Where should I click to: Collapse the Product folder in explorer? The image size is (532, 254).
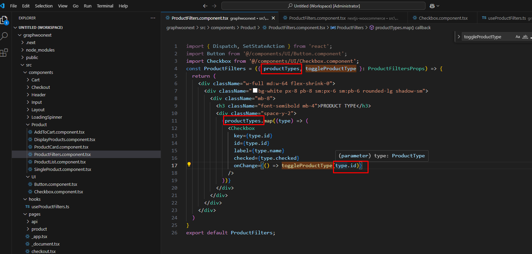click(x=39, y=124)
